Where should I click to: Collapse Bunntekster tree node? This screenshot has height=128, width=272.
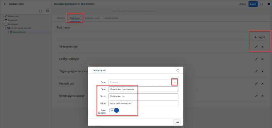point(3,24)
